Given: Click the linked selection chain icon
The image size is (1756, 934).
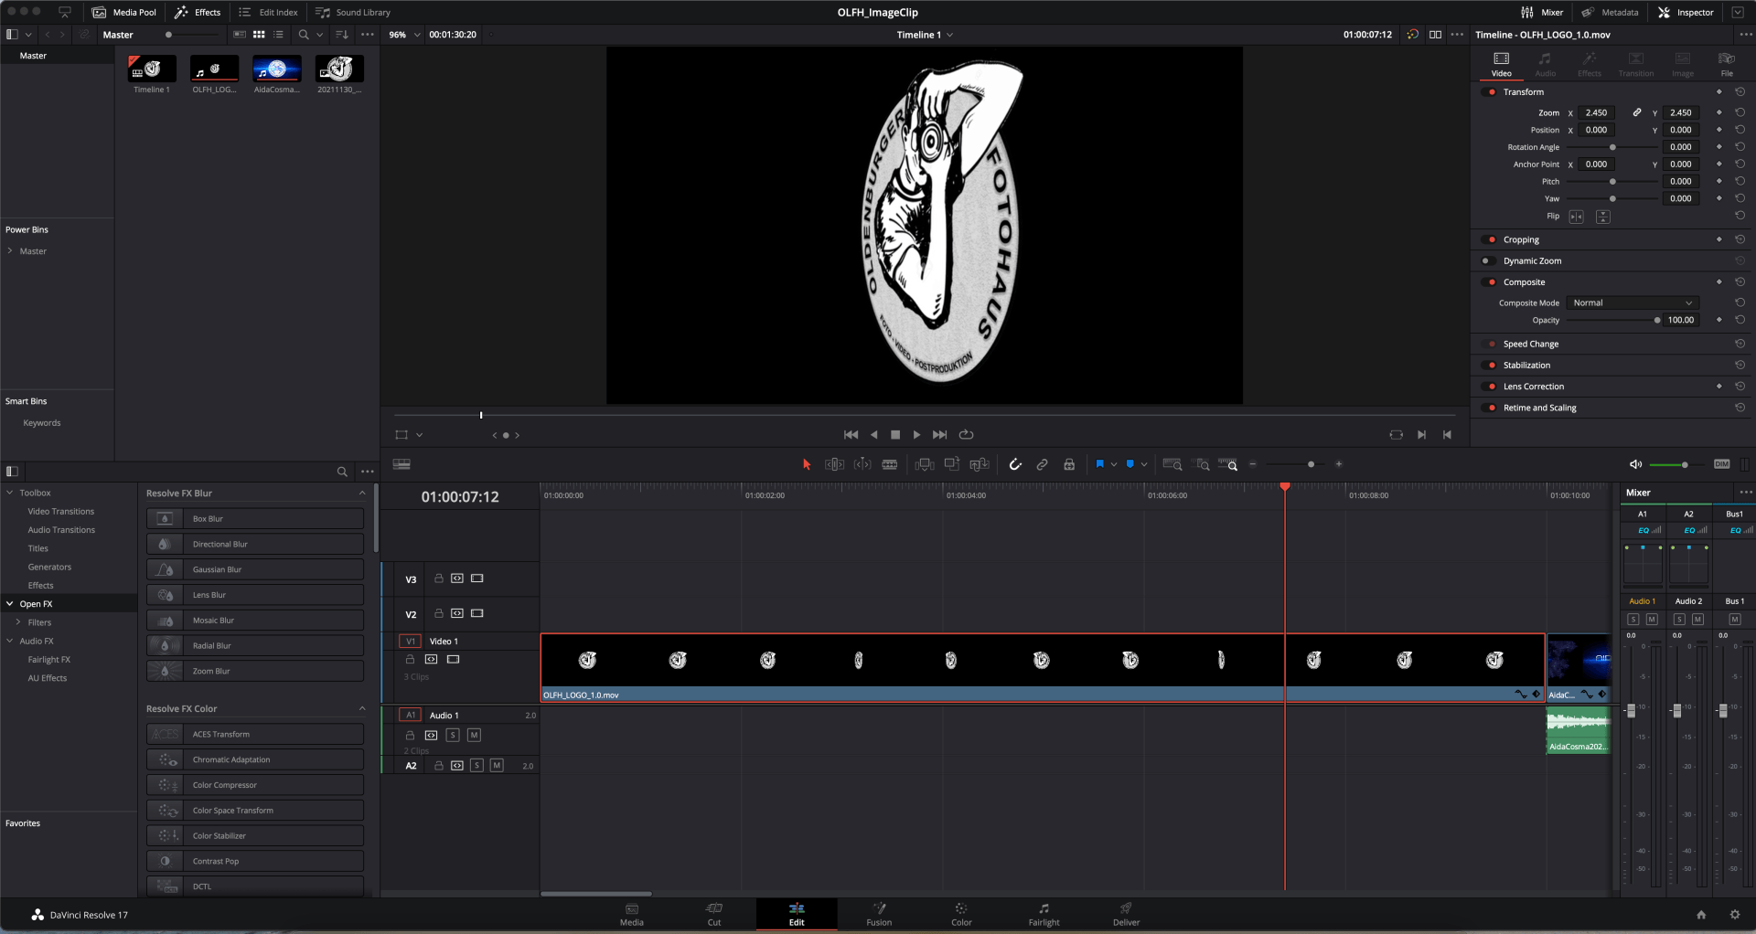Looking at the screenshot, I should point(1042,464).
